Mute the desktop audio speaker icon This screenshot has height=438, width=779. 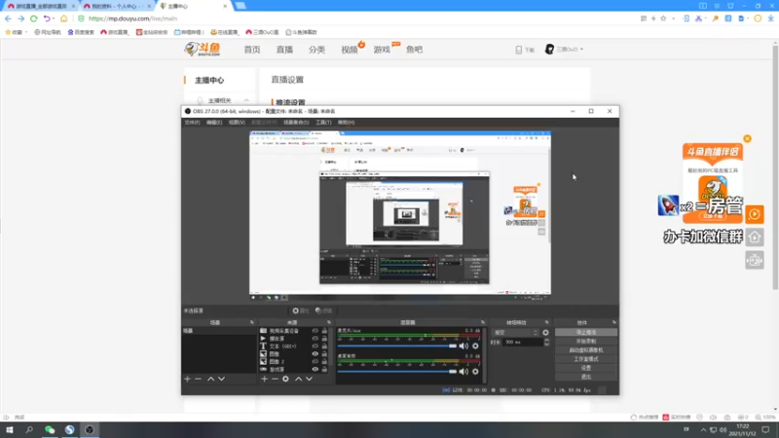[464, 372]
